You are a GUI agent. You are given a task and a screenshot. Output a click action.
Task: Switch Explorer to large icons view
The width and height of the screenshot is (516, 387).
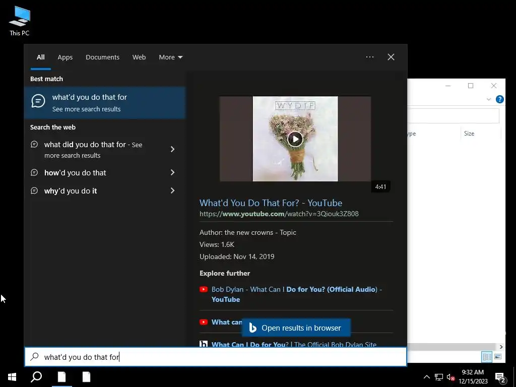[498, 357]
